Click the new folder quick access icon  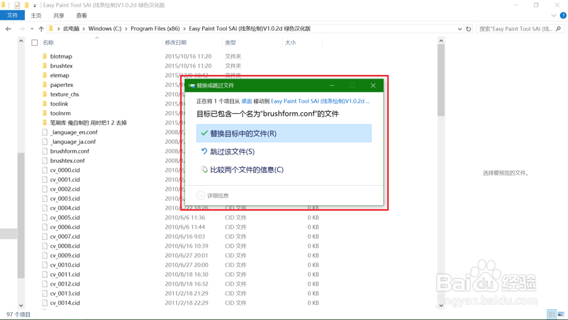[26, 5]
